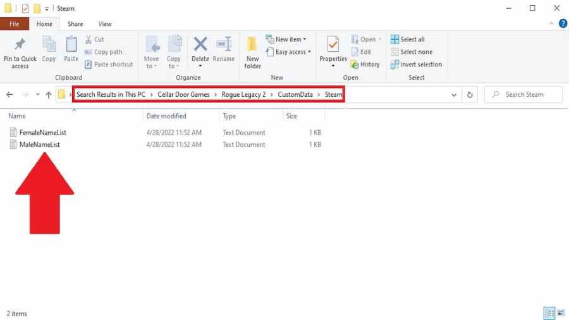Switch to Details view layout
Viewport: 569px width, 320px height.
[x=549, y=313]
